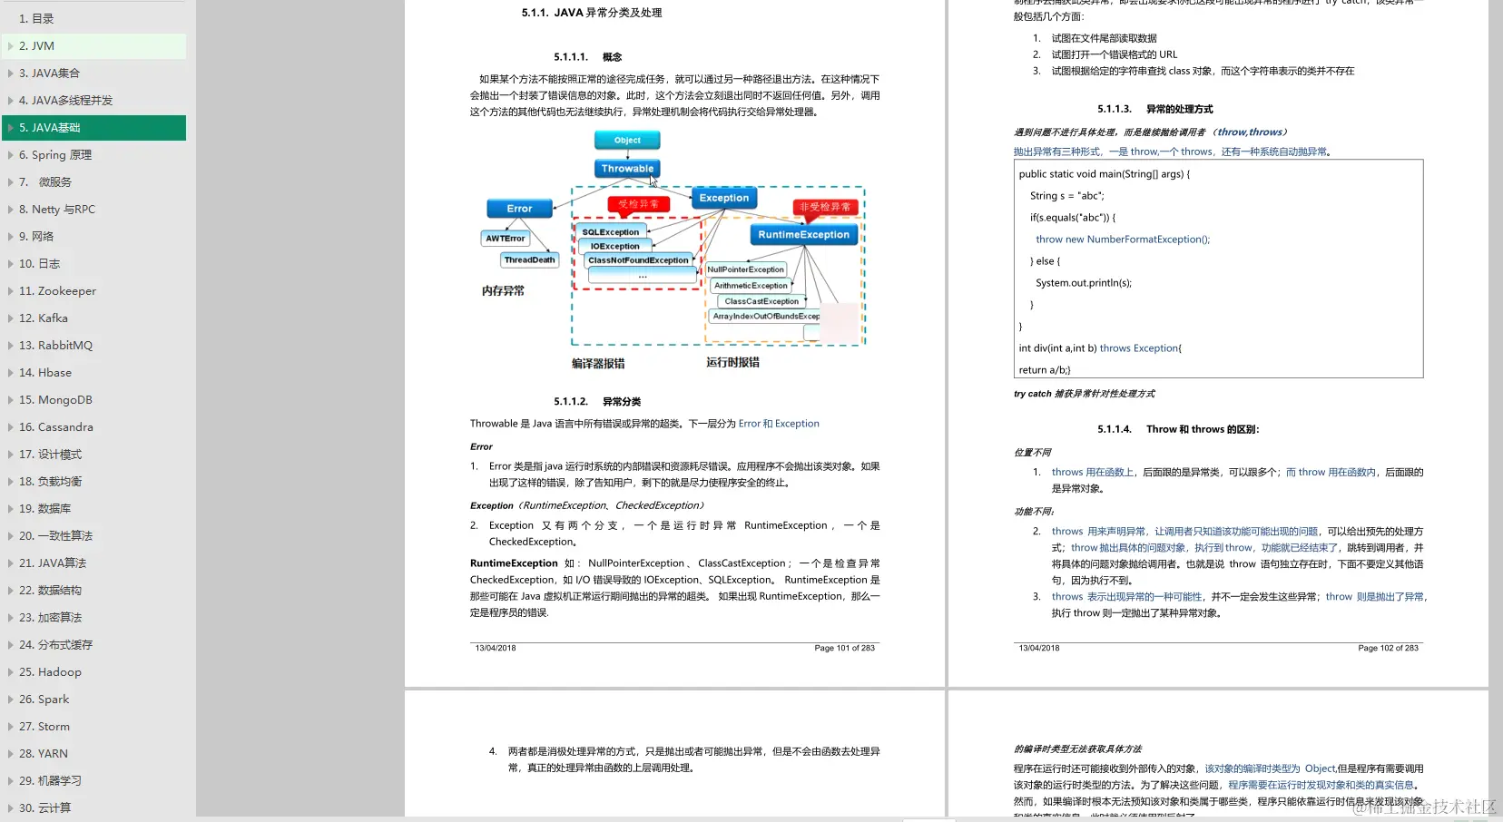The height and width of the screenshot is (822, 1503).
Task: Expand the '2. JVM' bookmark arrow
Action: click(11, 45)
